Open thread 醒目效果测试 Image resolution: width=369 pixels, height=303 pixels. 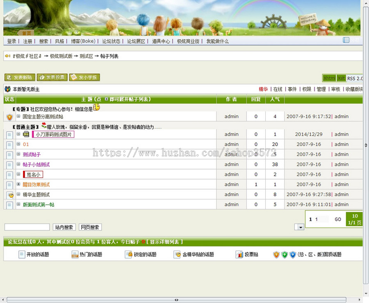click(36, 185)
